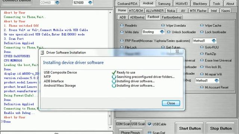Click log scrollbar up arrow
This screenshot has width=239, height=134.
point(110,12)
